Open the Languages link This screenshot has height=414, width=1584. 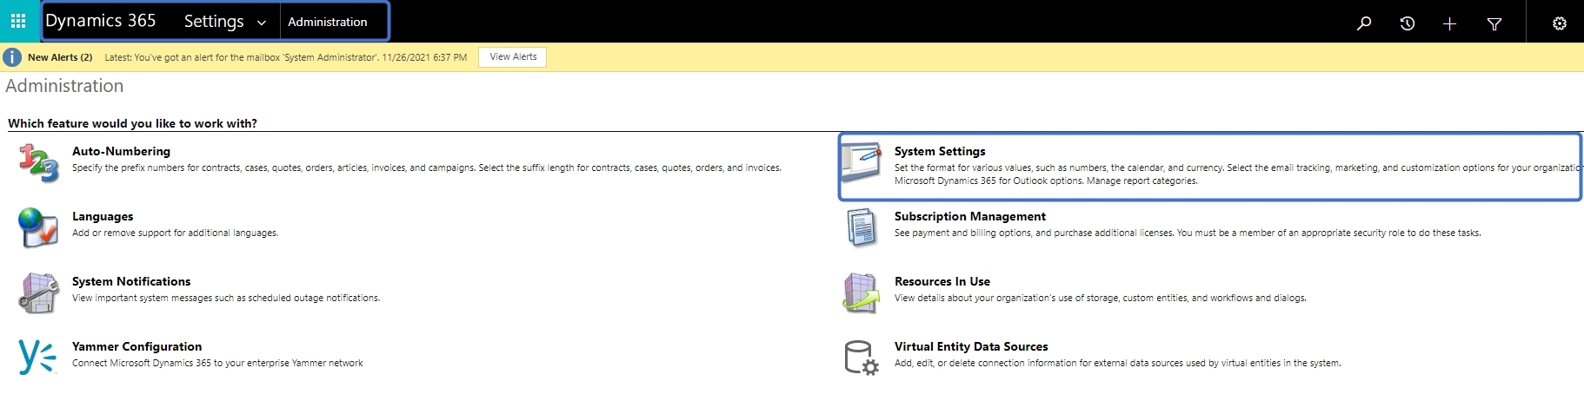pyautogui.click(x=103, y=216)
